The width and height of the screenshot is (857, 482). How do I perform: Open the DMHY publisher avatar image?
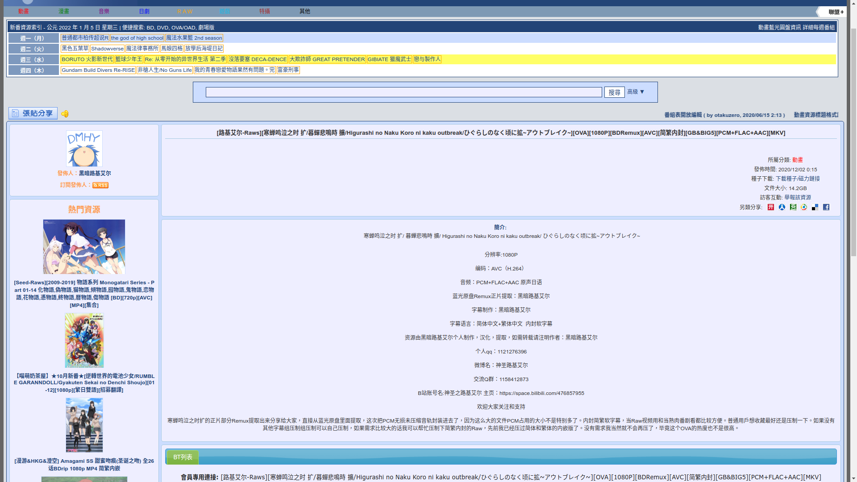(84, 149)
